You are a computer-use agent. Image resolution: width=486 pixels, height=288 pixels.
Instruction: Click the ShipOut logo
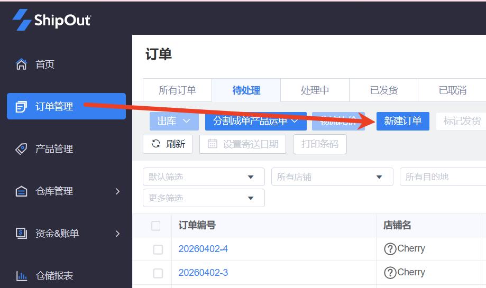click(x=52, y=20)
